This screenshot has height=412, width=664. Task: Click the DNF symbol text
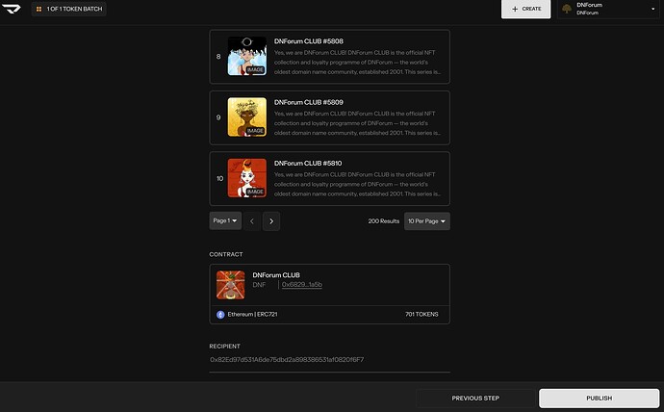[259, 285]
